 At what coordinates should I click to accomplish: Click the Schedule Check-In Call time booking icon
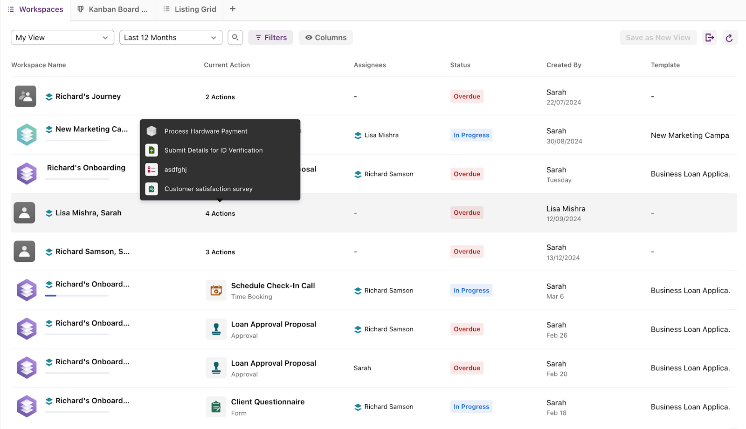(x=216, y=291)
